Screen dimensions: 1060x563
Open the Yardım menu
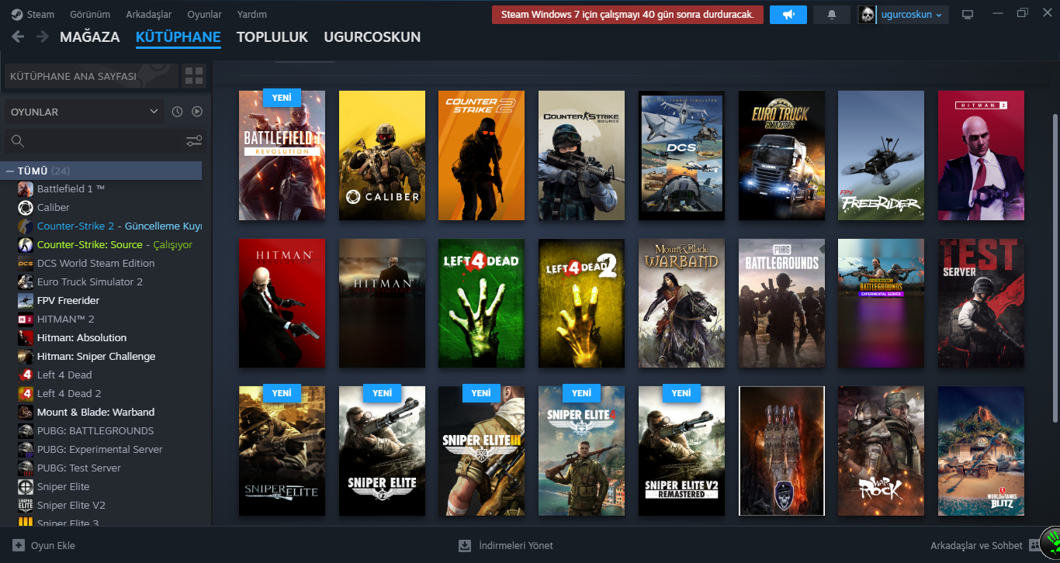coord(251,15)
